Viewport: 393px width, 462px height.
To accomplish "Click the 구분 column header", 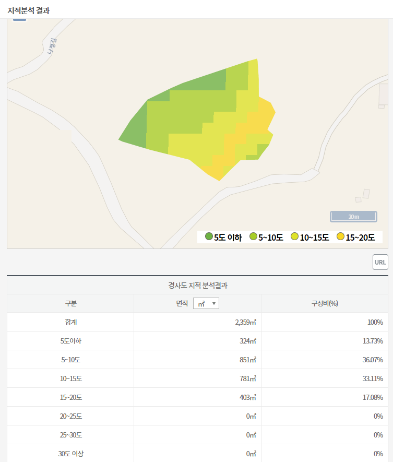I will [70, 303].
